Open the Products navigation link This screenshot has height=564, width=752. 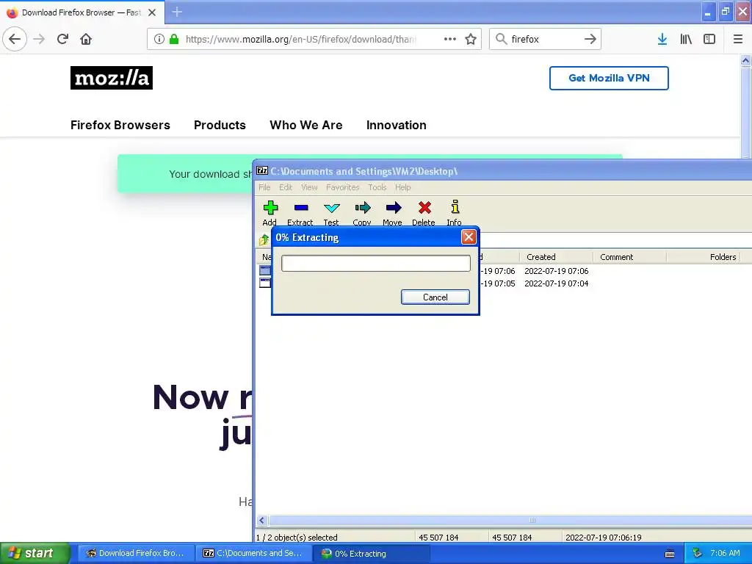point(220,125)
